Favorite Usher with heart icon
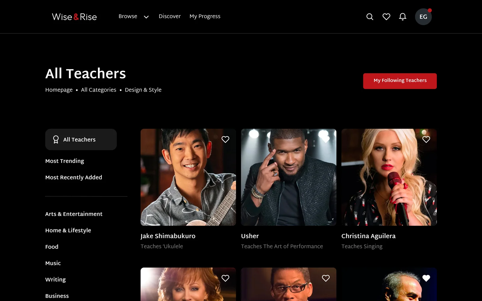The height and width of the screenshot is (301, 482). click(x=326, y=139)
